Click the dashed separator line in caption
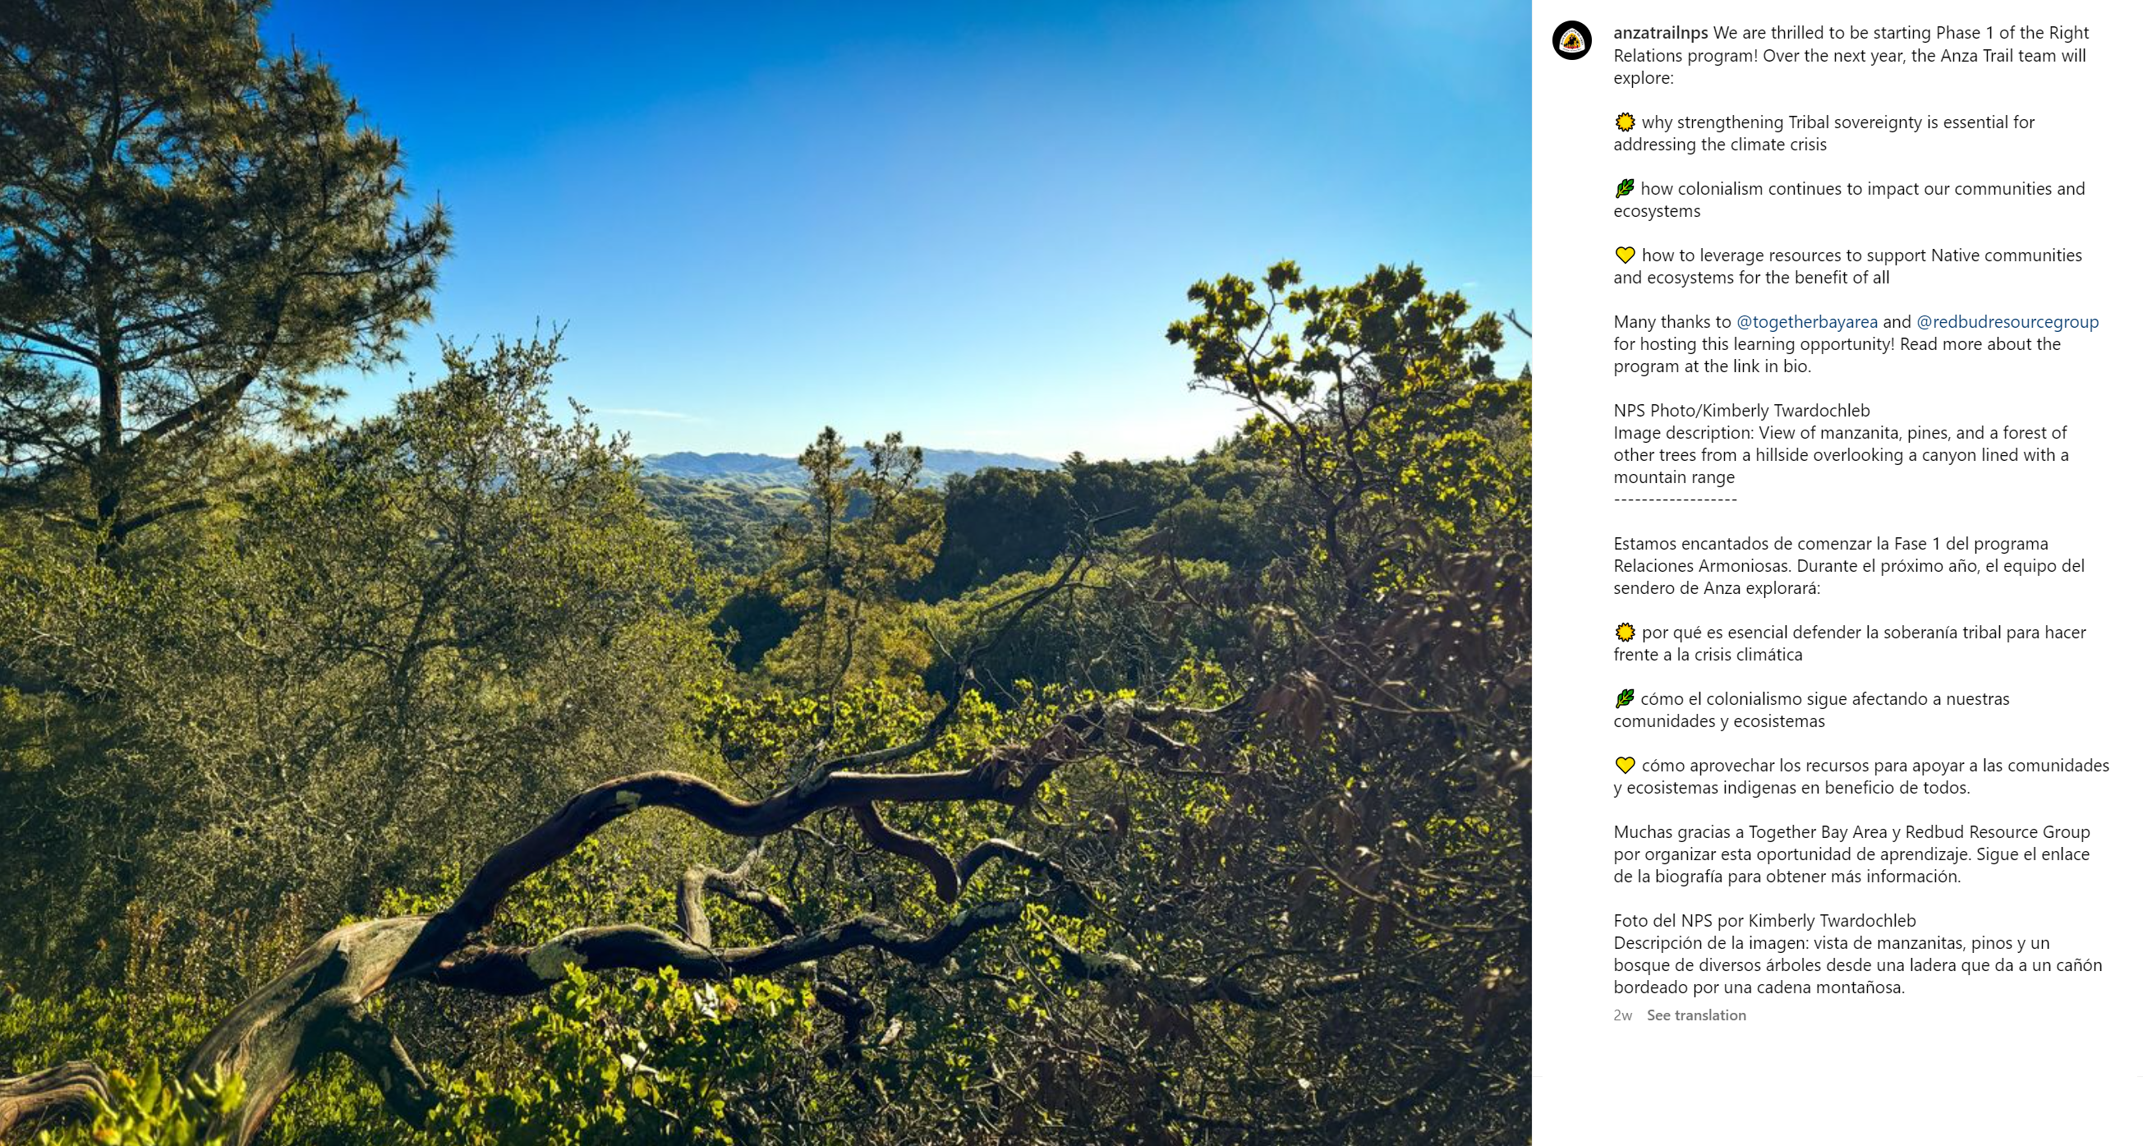 coord(1675,500)
